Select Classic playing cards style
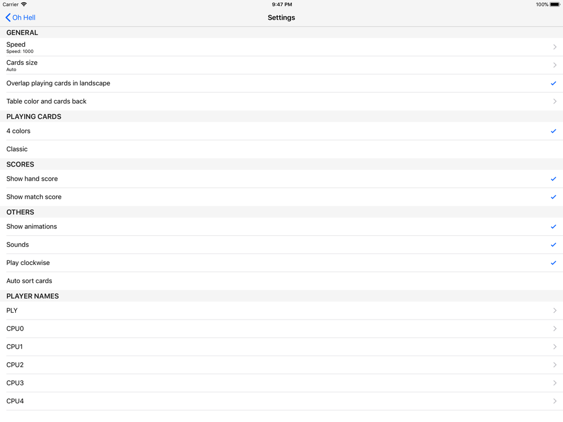Screen dimensions: 563x422 pos(281,149)
